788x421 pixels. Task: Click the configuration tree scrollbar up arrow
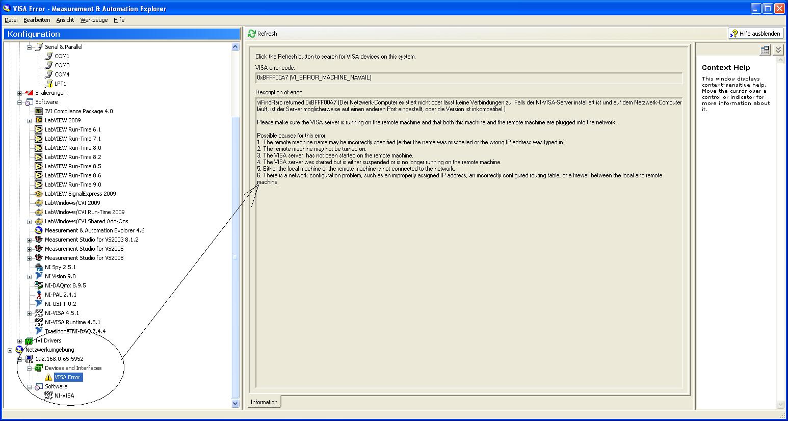pyautogui.click(x=235, y=47)
